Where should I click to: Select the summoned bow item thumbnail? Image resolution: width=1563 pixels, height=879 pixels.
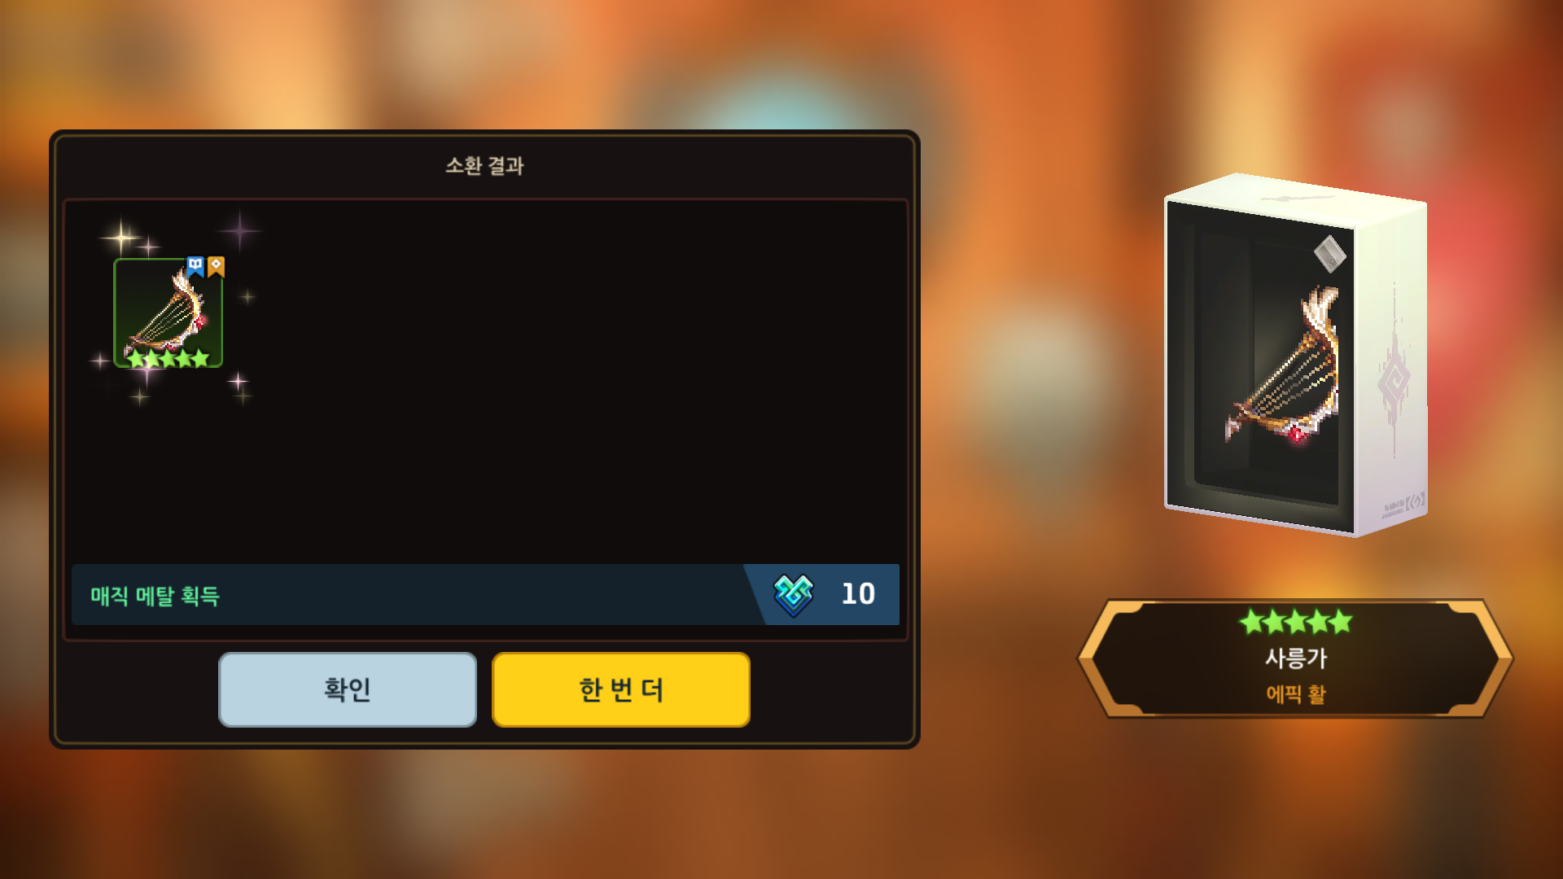(x=169, y=313)
